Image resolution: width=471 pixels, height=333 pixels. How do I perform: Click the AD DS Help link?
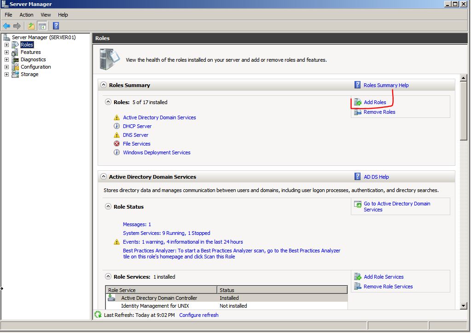coord(376,177)
